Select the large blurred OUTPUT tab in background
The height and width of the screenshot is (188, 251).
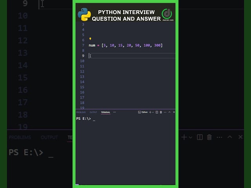point(49,137)
